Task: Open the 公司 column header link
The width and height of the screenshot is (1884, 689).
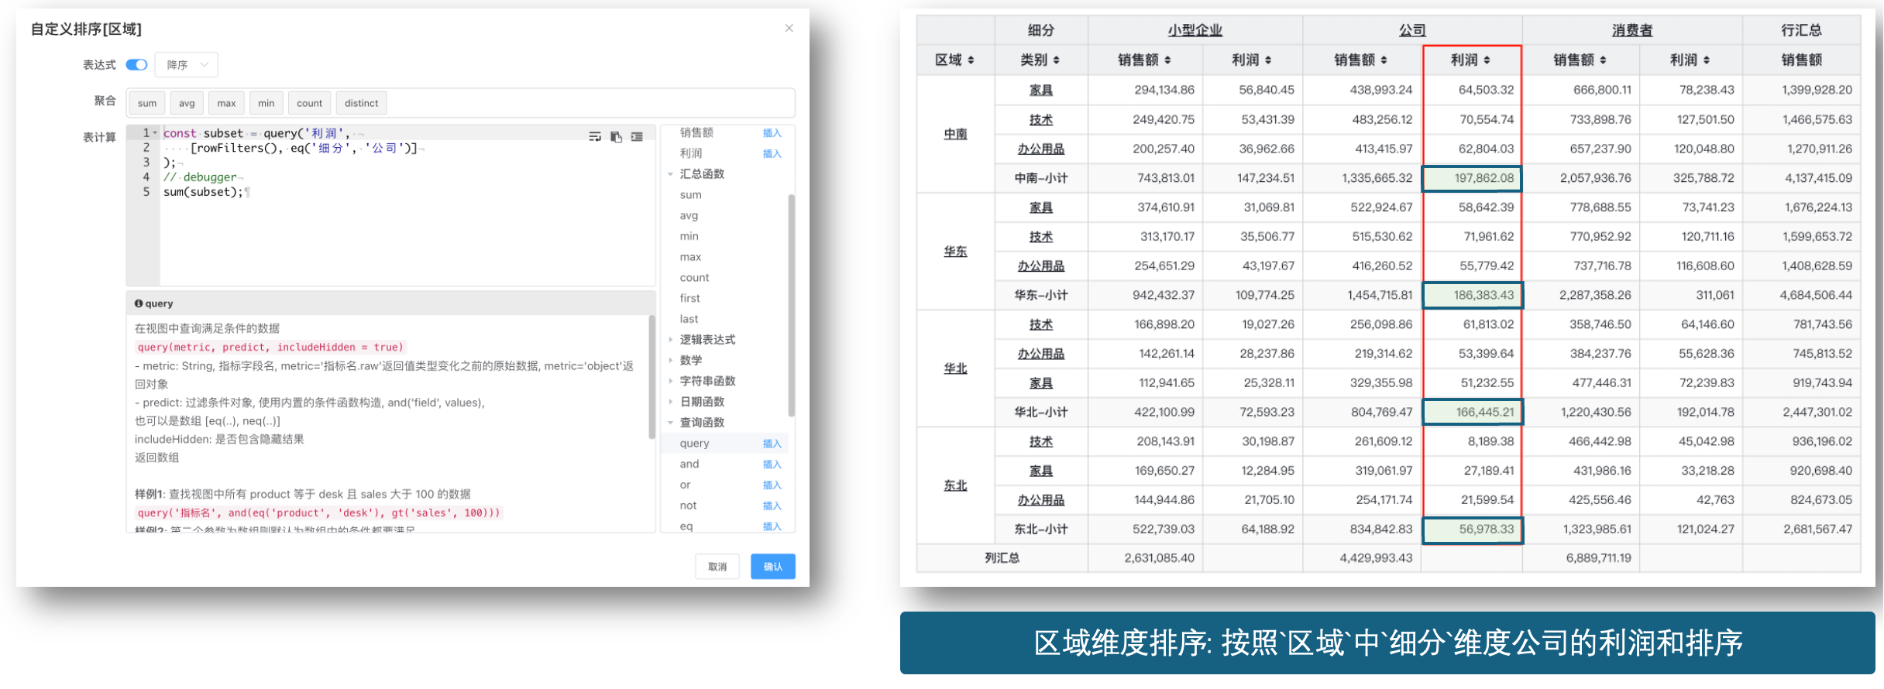Action: tap(1412, 30)
